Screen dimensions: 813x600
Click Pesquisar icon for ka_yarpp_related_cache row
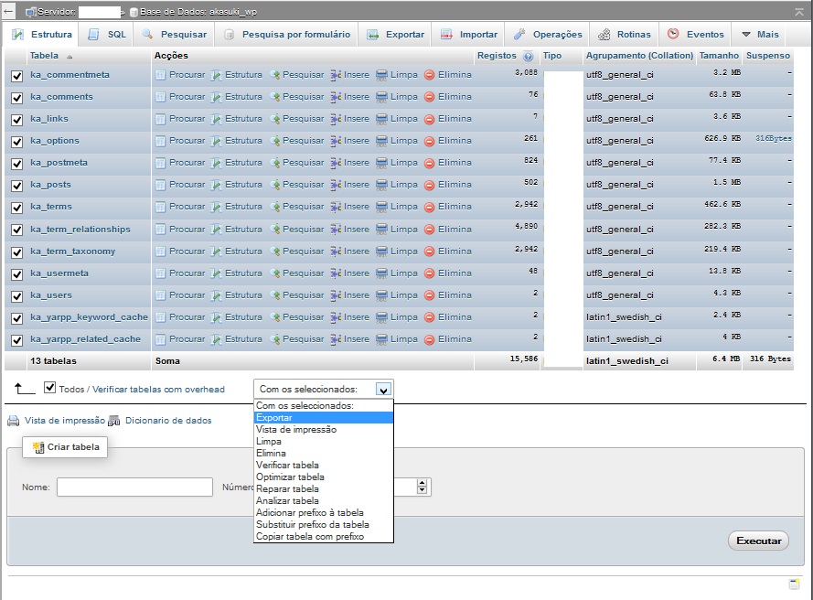click(x=274, y=339)
